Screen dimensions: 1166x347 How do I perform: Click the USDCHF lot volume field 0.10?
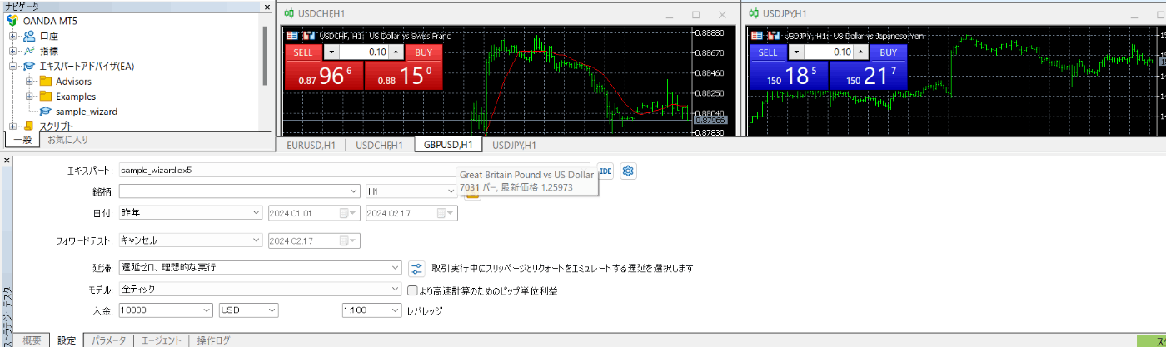[364, 52]
